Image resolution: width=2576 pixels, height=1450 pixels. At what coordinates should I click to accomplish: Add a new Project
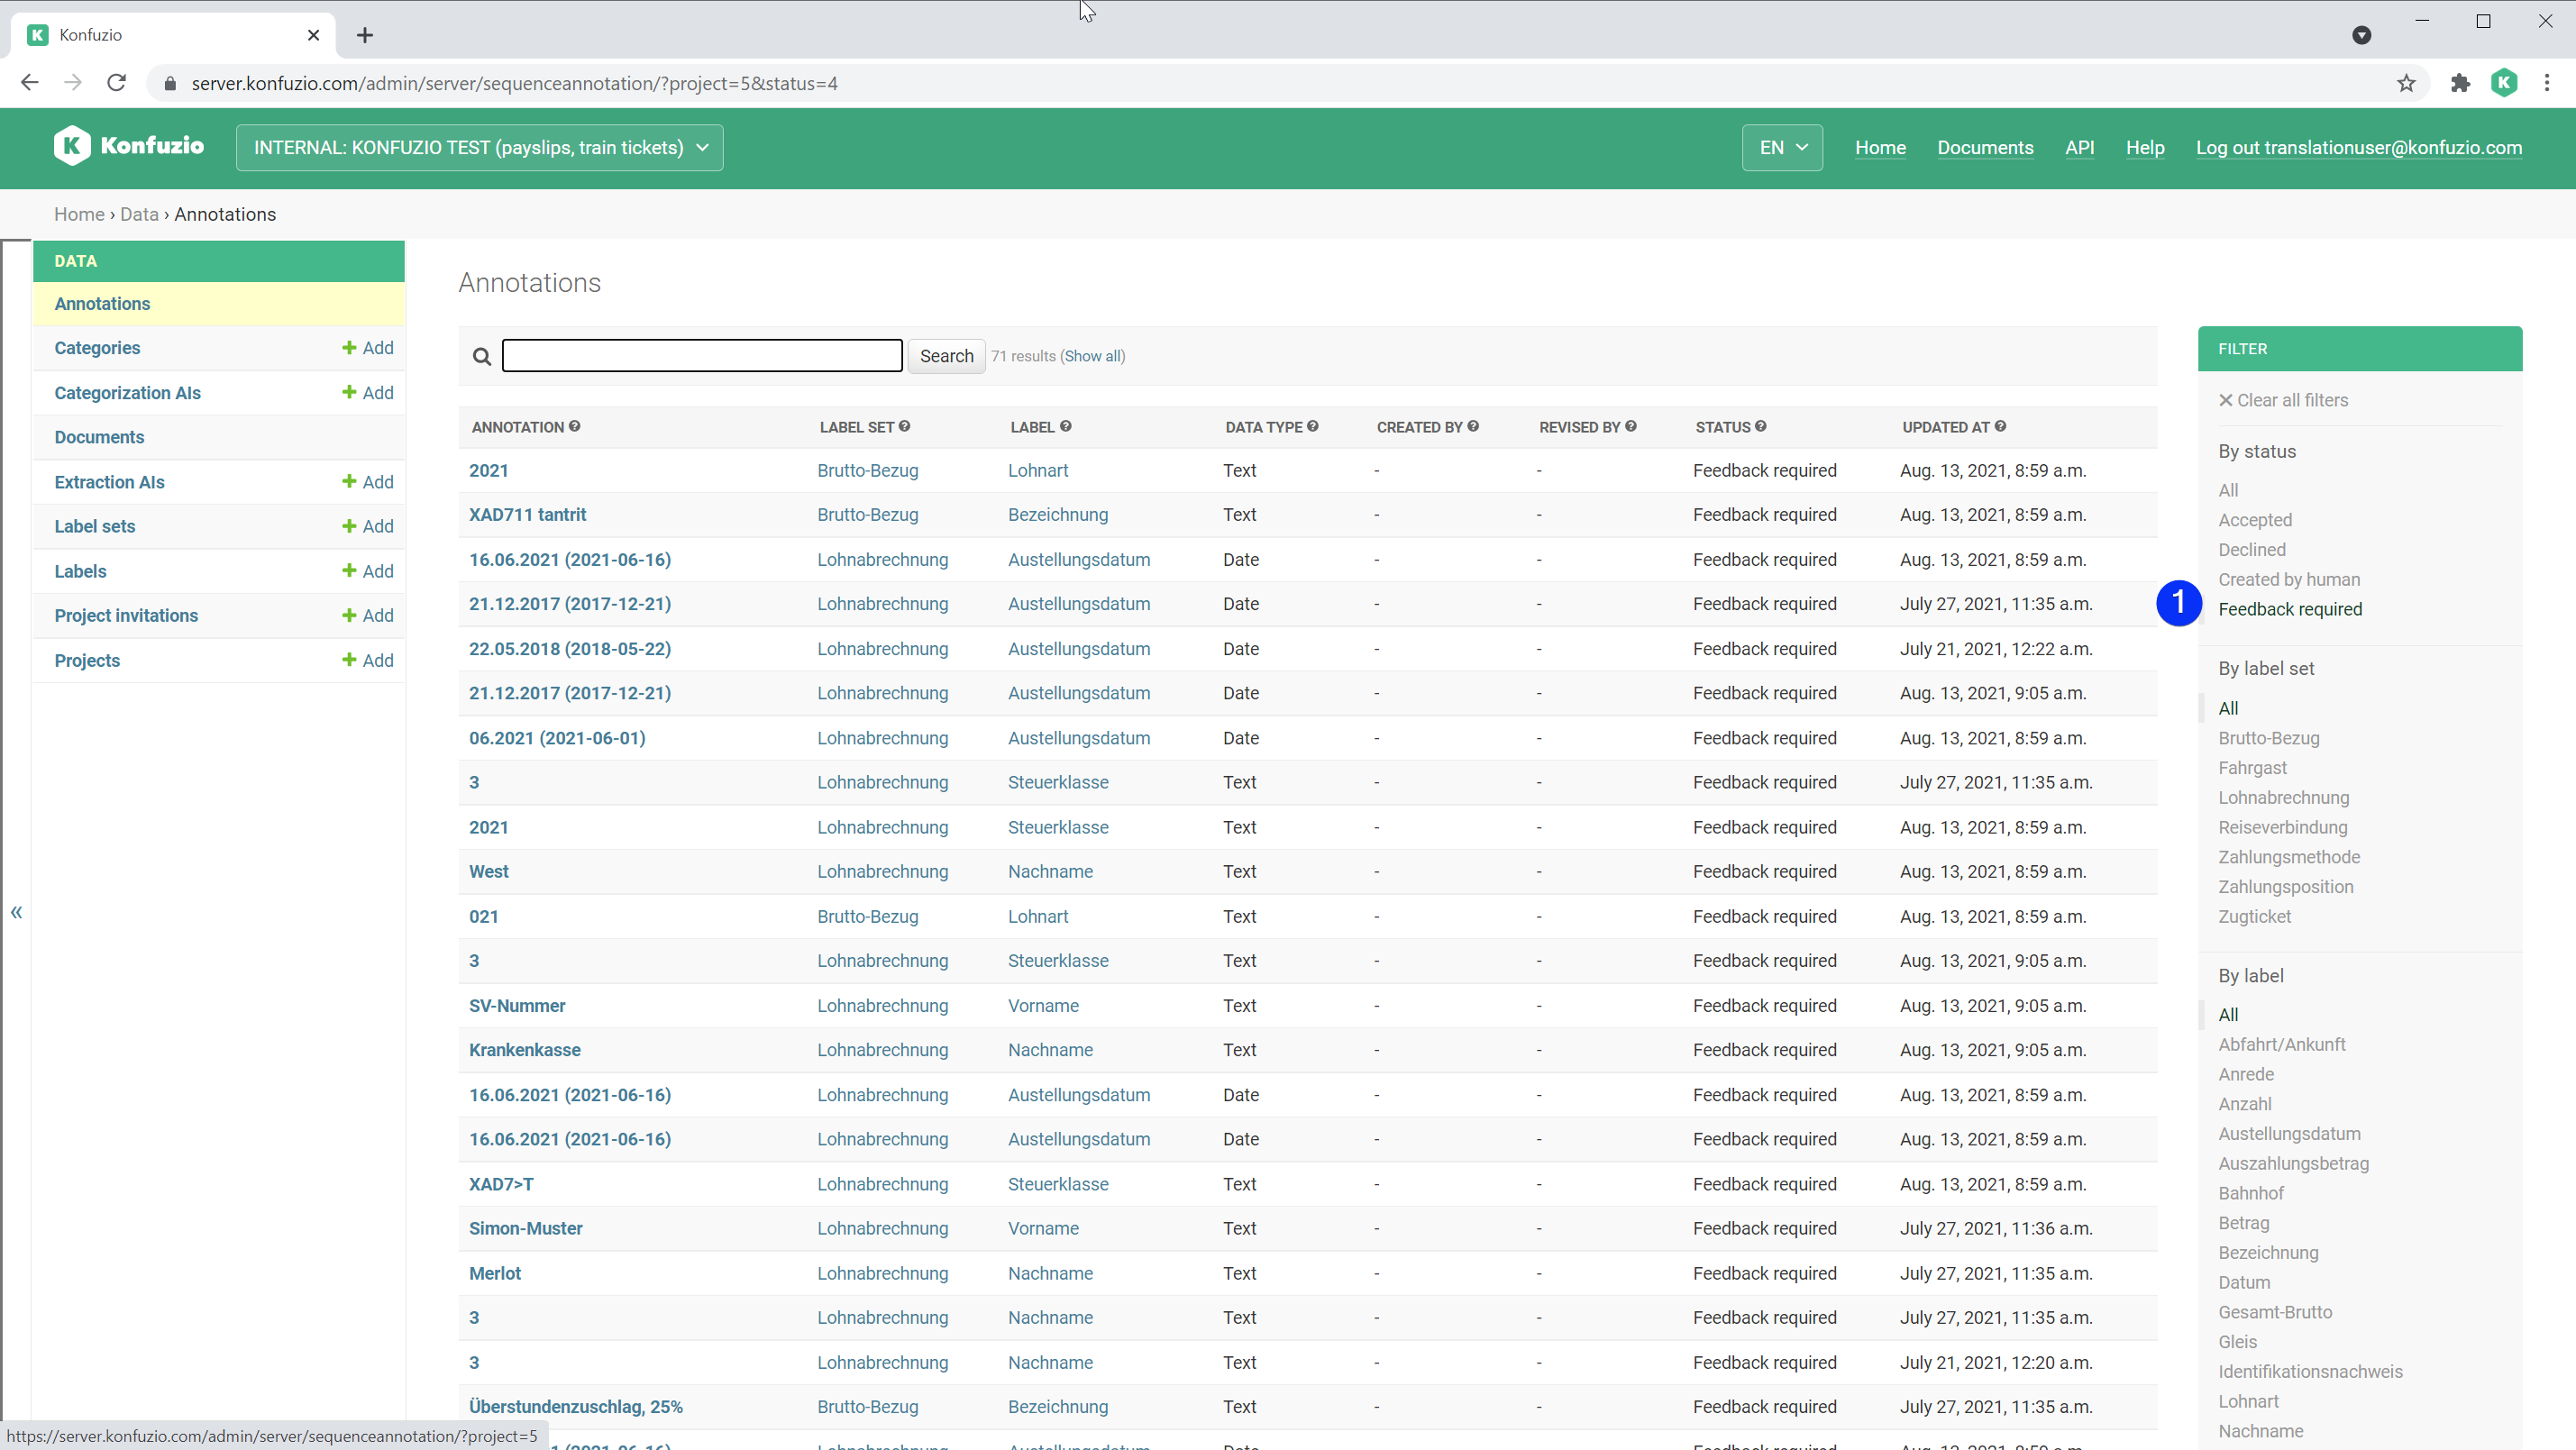point(368,660)
